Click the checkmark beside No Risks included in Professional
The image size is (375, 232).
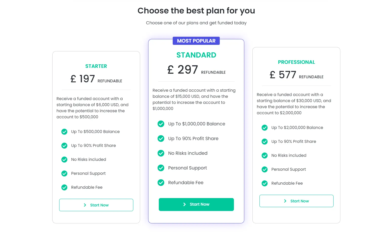(264, 156)
